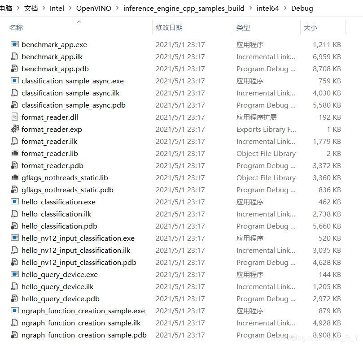Select file name format_reader.lib
The height and width of the screenshot is (346, 363).
coord(50,153)
